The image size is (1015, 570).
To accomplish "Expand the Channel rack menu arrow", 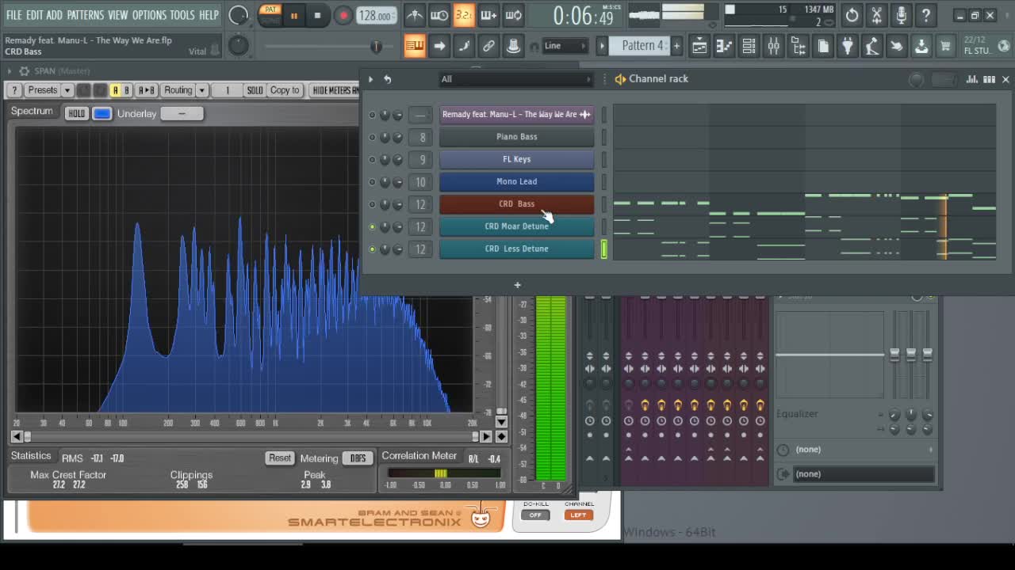I will pos(370,79).
